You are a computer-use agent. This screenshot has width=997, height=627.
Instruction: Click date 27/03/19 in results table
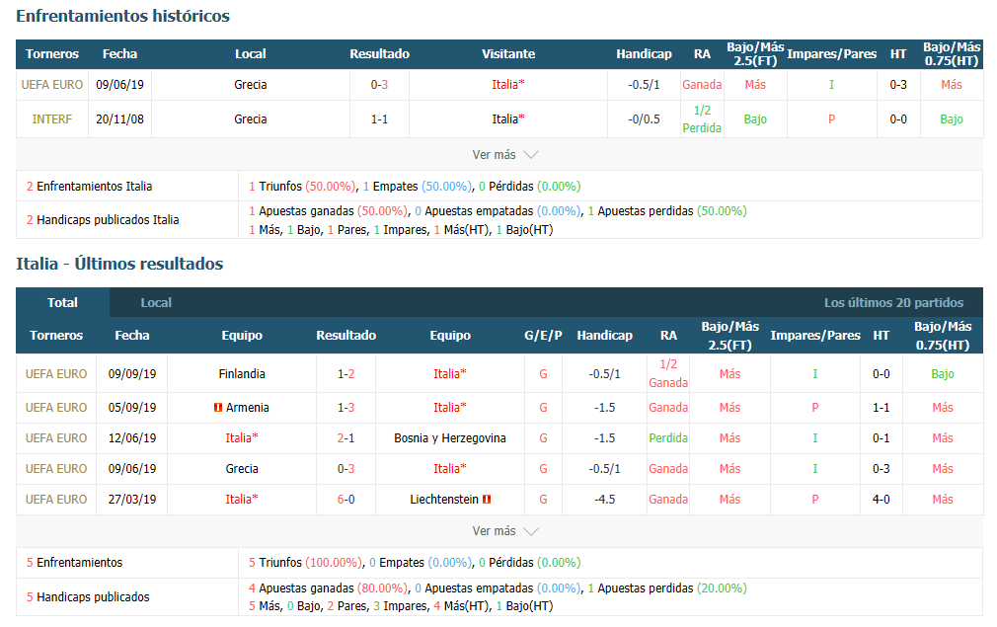point(132,500)
